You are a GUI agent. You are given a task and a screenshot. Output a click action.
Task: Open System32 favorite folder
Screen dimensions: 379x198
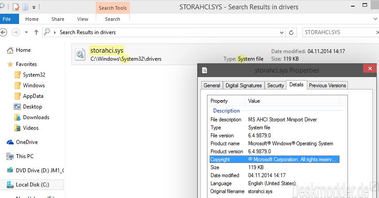[34, 75]
